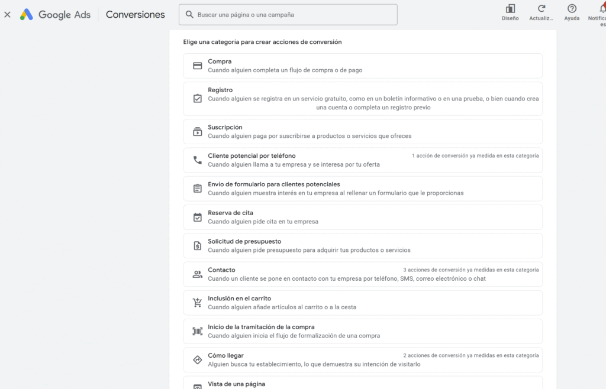Click the Google Ads logo
Viewport: 606px width, 389px height.
pyautogui.click(x=55, y=15)
